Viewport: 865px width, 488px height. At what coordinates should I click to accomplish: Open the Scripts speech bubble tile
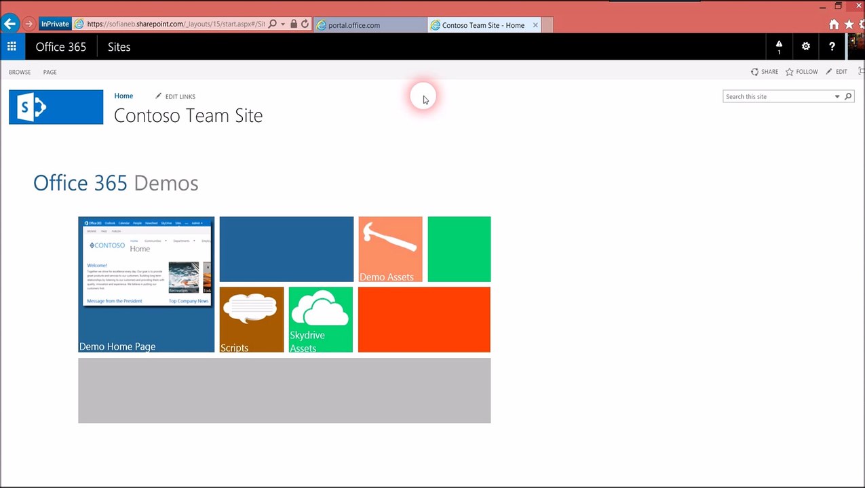click(x=252, y=320)
